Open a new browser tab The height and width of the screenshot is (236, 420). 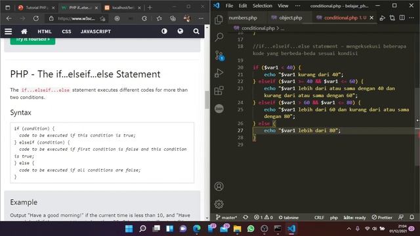coord(150,7)
